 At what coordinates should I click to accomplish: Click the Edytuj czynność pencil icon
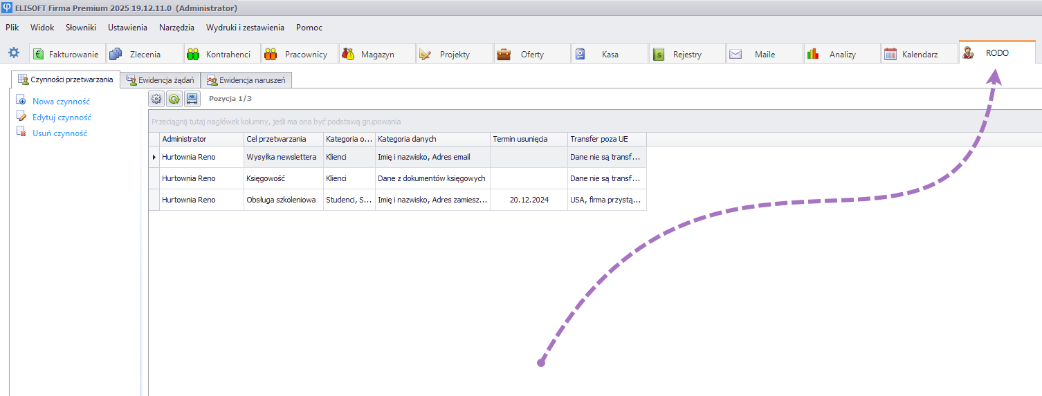[21, 117]
